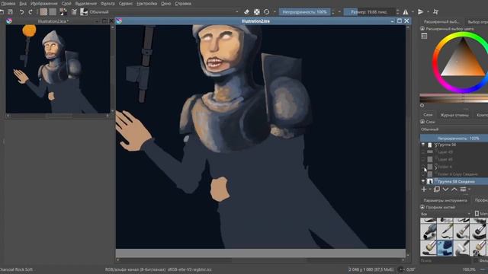Select the Folder 4 Copy Сведено layer

click(454, 174)
